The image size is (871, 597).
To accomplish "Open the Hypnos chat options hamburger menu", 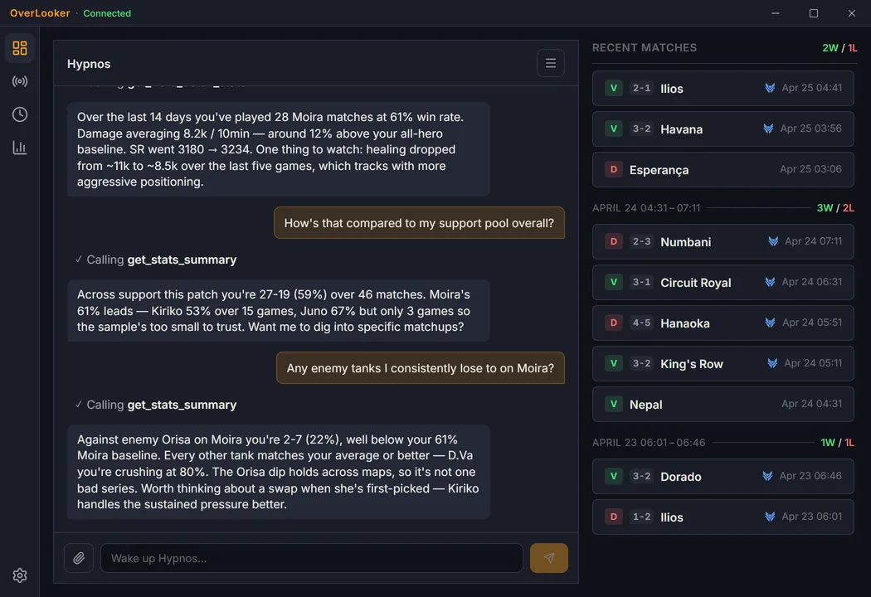I will tap(551, 62).
